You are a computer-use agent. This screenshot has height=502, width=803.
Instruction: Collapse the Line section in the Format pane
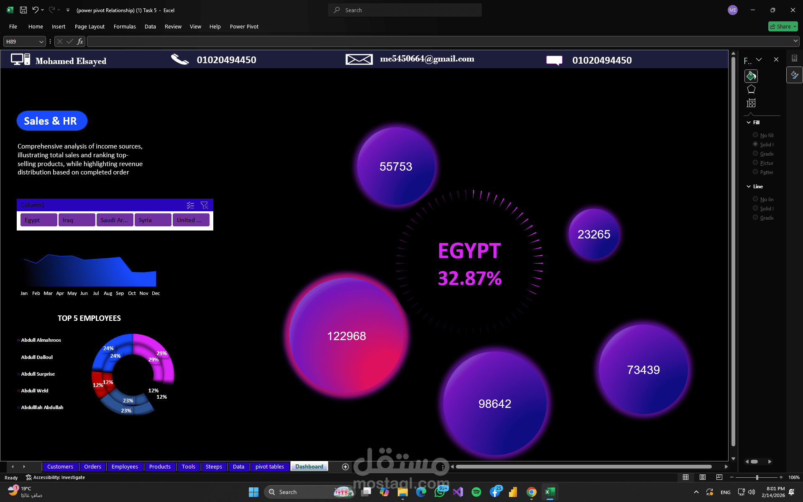(x=749, y=187)
